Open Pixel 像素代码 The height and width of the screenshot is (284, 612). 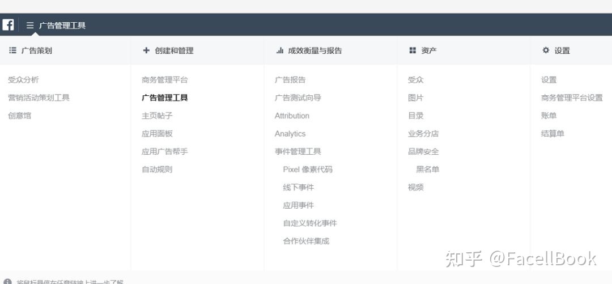(x=308, y=169)
